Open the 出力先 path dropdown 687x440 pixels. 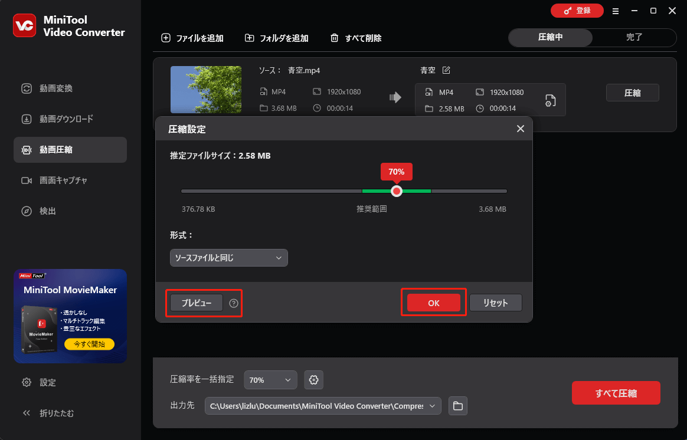pyautogui.click(x=323, y=406)
